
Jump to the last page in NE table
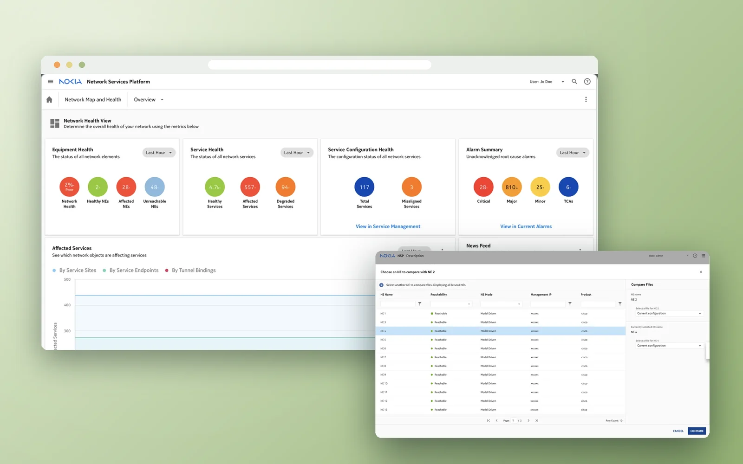click(537, 421)
